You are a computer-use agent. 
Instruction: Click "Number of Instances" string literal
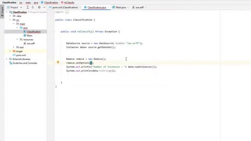(108, 67)
